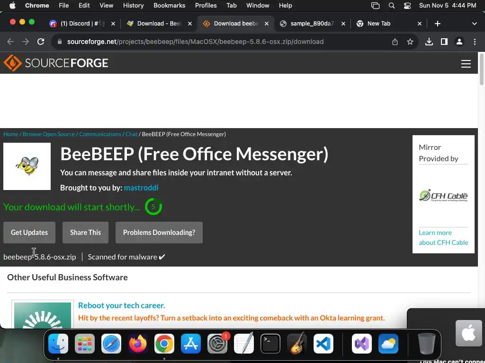Open Finder from the Dock
The width and height of the screenshot is (485, 363).
[58, 344]
